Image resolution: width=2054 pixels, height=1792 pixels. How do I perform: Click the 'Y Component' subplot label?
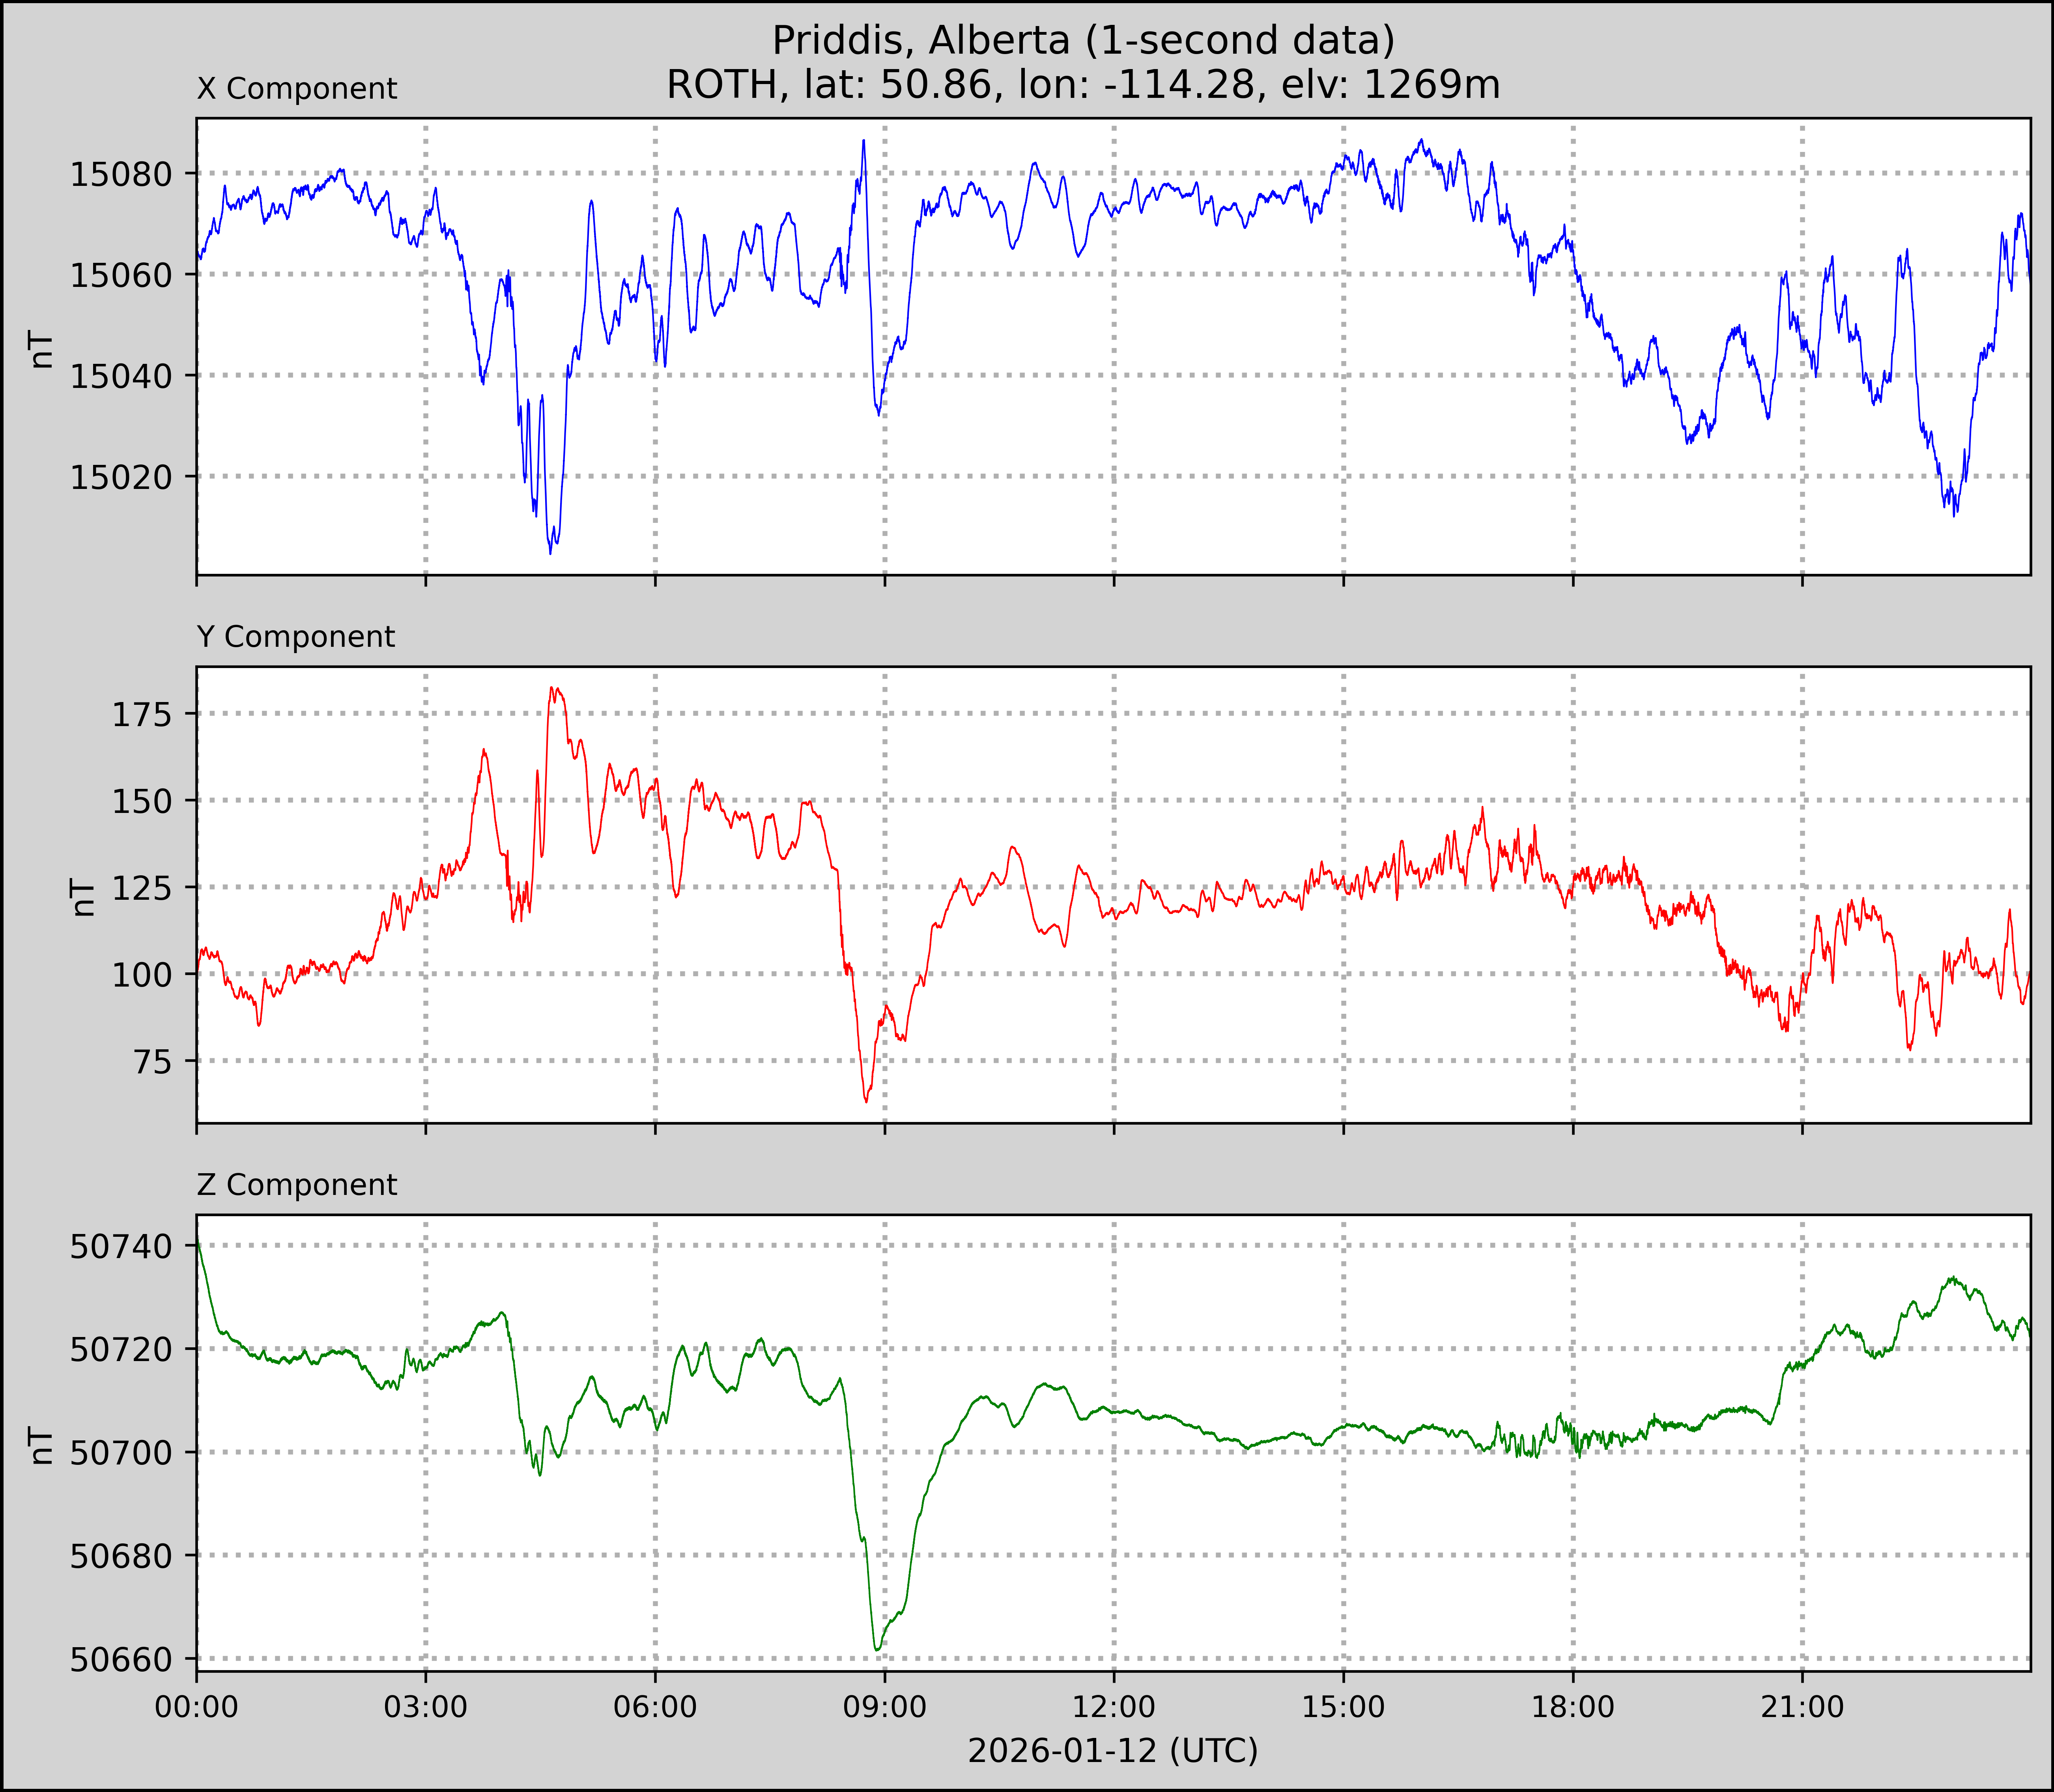[296, 637]
